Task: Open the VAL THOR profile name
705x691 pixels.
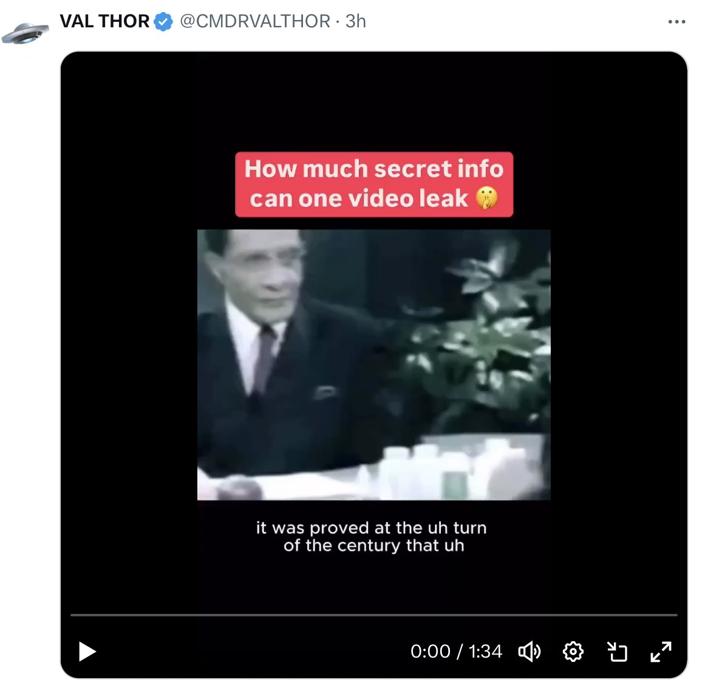Action: [104, 21]
